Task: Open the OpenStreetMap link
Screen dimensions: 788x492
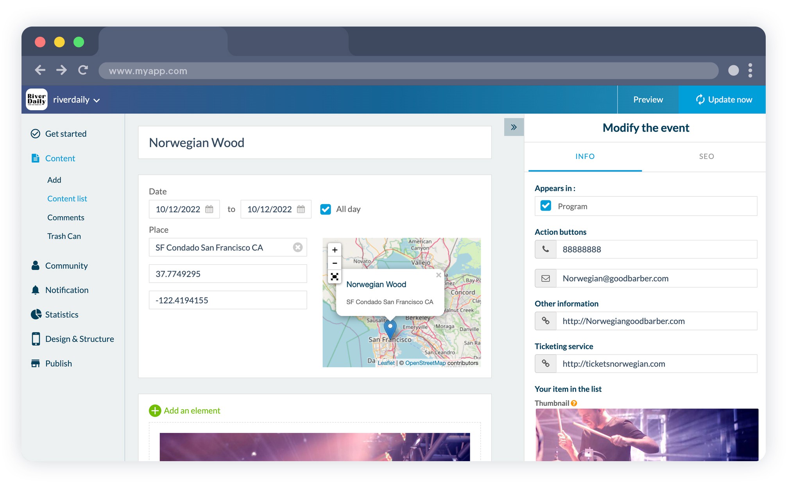Action: [x=426, y=363]
